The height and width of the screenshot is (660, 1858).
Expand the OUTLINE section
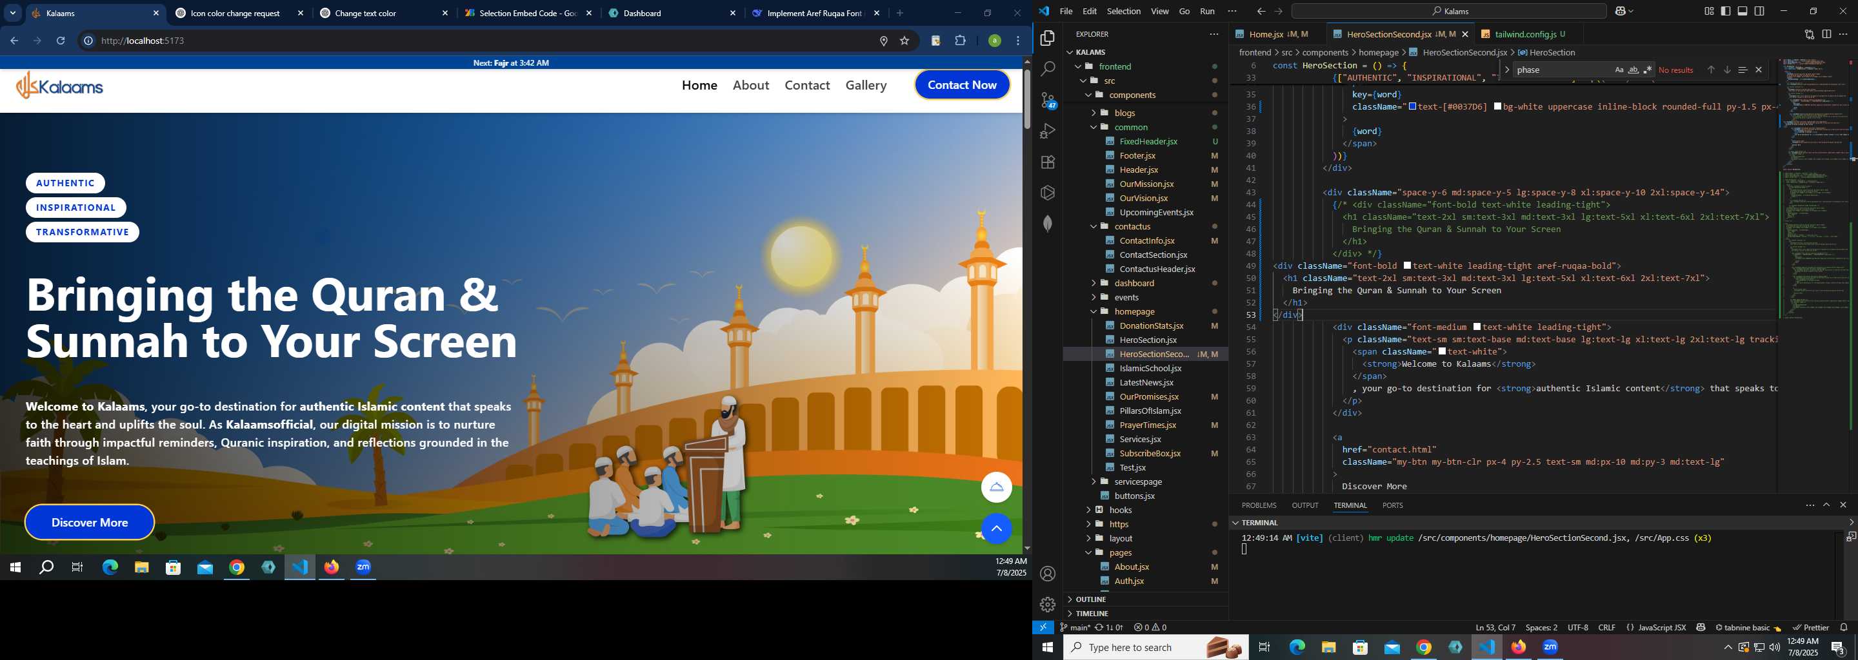(1145, 599)
